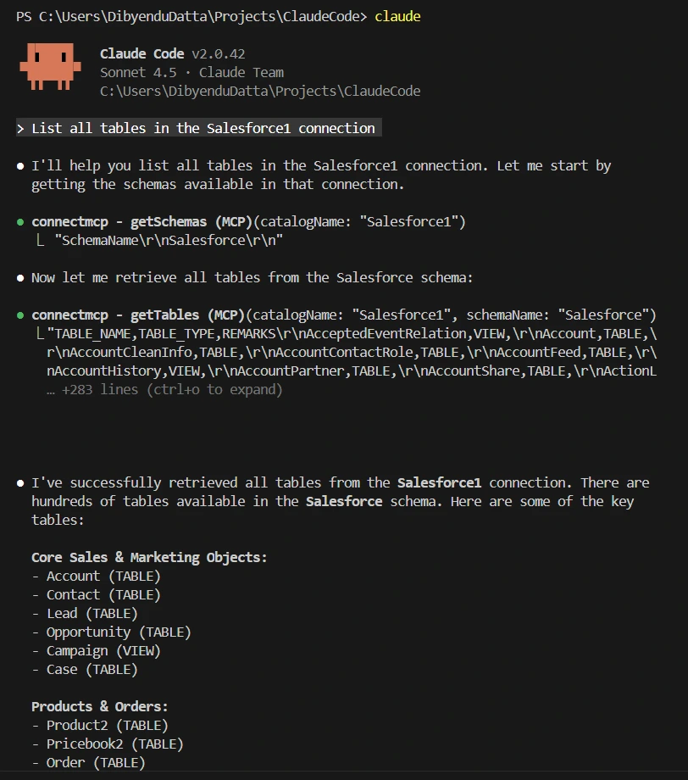Screen dimensions: 688x780
Task: Select the "Core Sales & Marketing Objects" heading
Action: pos(149,558)
